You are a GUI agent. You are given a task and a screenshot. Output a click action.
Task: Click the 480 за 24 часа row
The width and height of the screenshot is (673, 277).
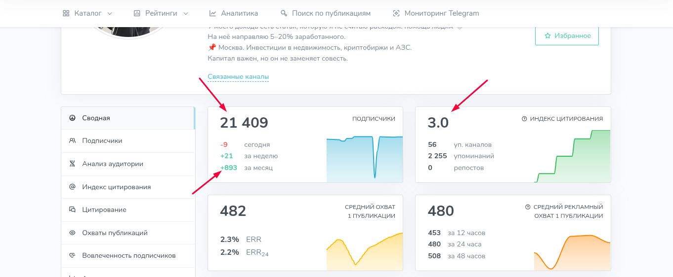(455, 244)
